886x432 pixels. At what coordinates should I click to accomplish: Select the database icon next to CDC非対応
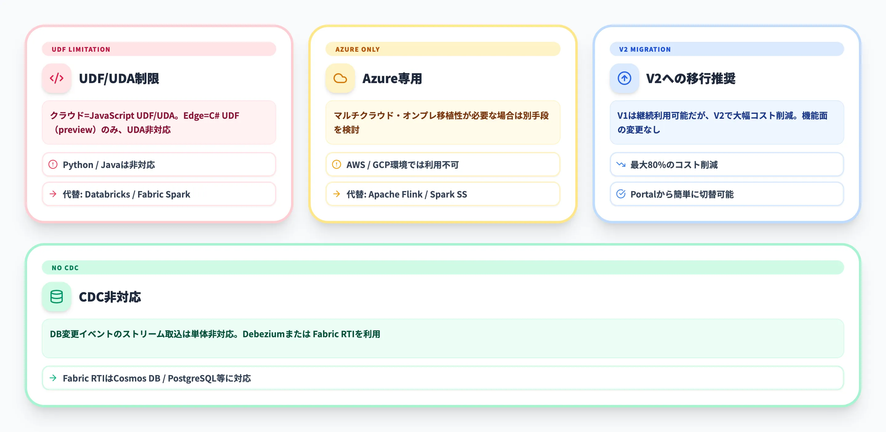tap(56, 297)
